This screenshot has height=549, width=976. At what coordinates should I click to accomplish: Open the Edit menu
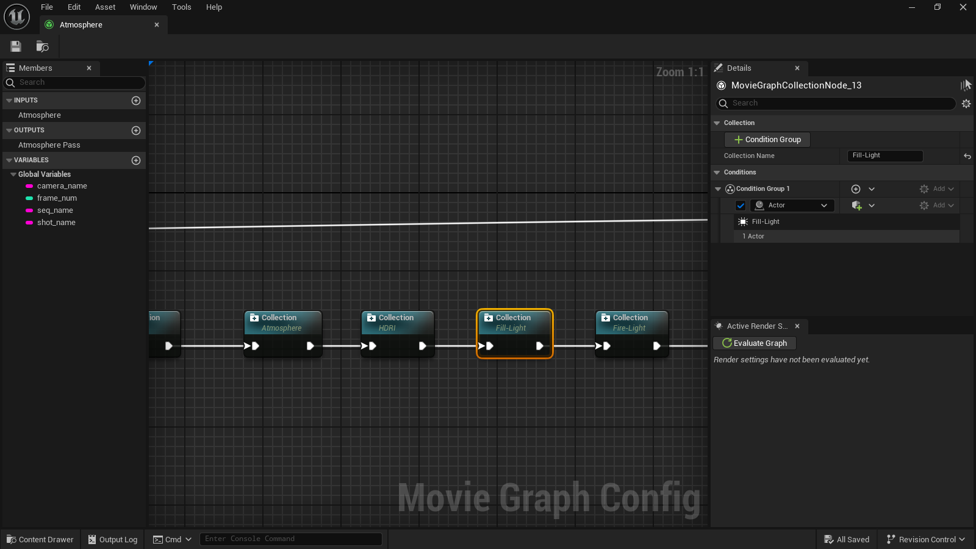[74, 7]
